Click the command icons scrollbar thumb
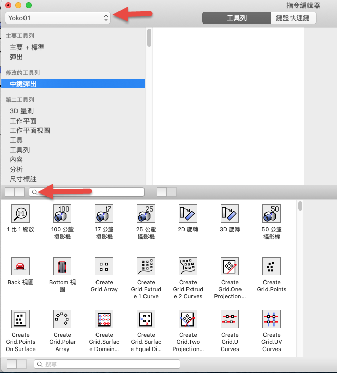337x373 pixels. tap(300, 206)
